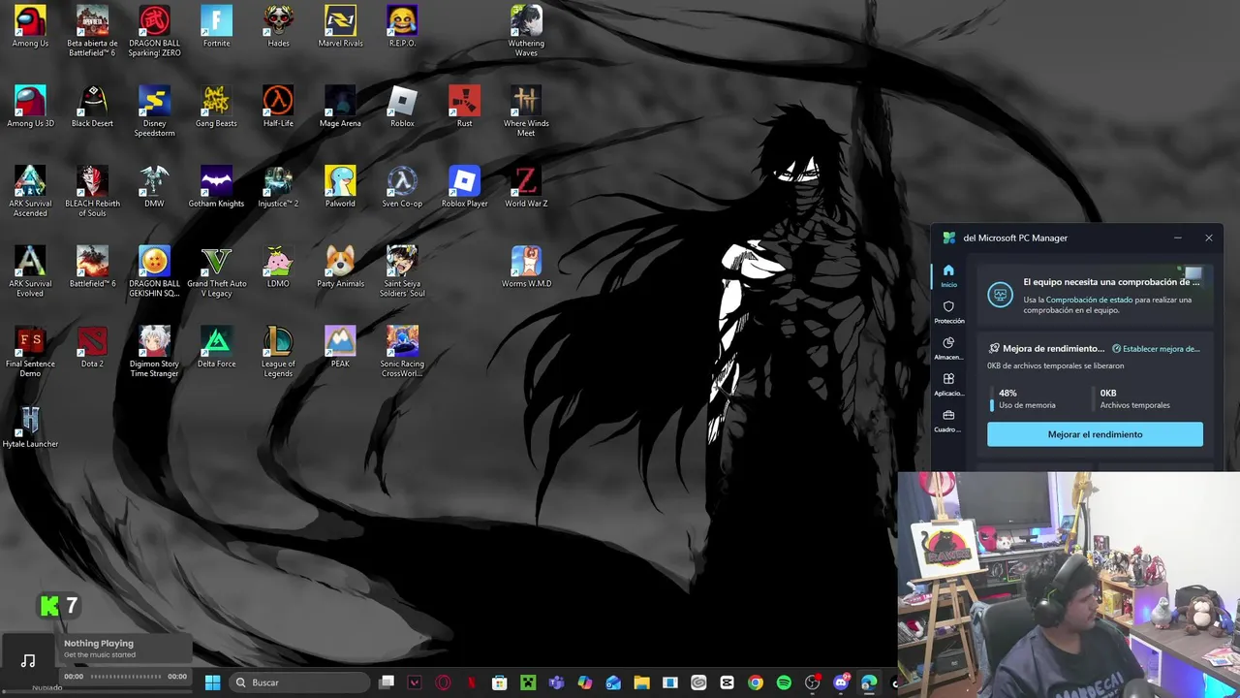Select the Black Desert shortcut
Viewport: 1240px width, 698px height.
pyautogui.click(x=92, y=107)
